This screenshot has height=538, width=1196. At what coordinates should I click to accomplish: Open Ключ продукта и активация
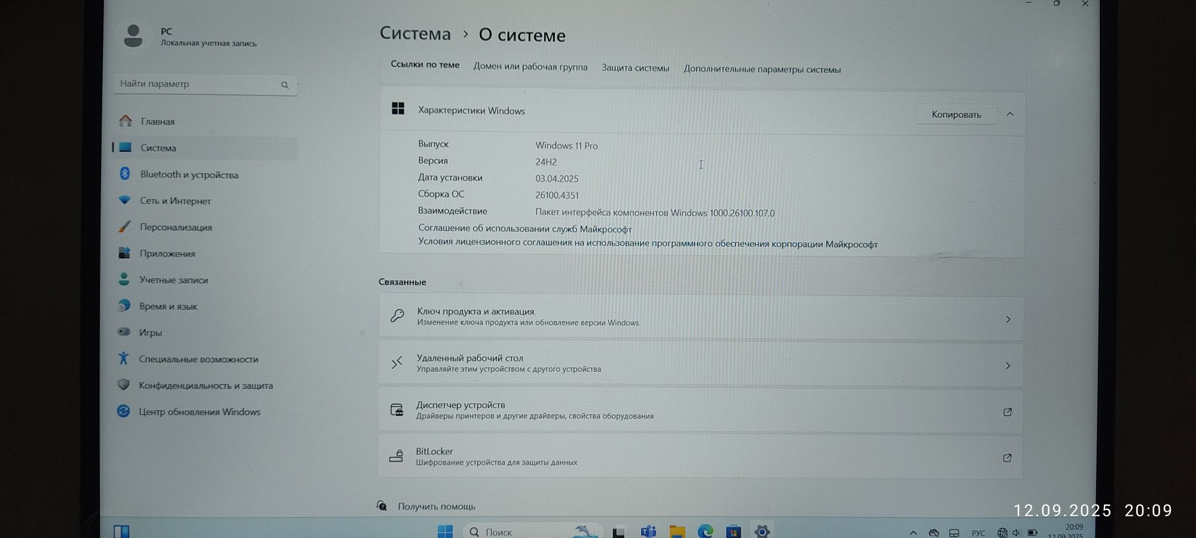pyautogui.click(x=701, y=317)
